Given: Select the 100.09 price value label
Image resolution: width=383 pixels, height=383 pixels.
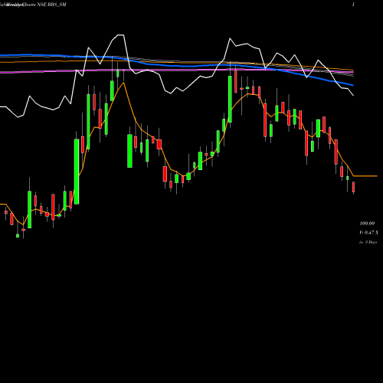Looking at the screenshot, I should [x=367, y=224].
